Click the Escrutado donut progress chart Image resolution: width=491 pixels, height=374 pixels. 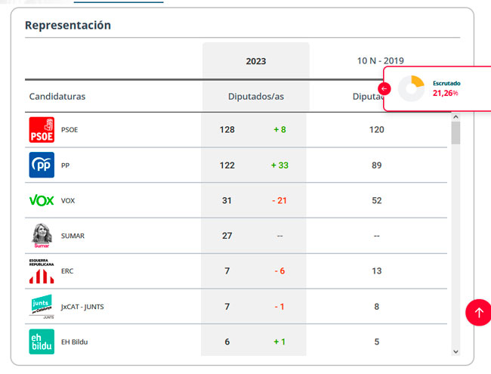(411, 88)
